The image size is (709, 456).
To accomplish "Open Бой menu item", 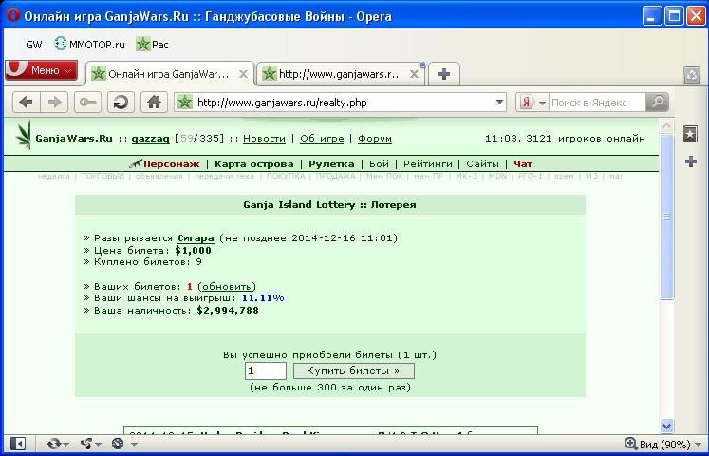I will (379, 164).
